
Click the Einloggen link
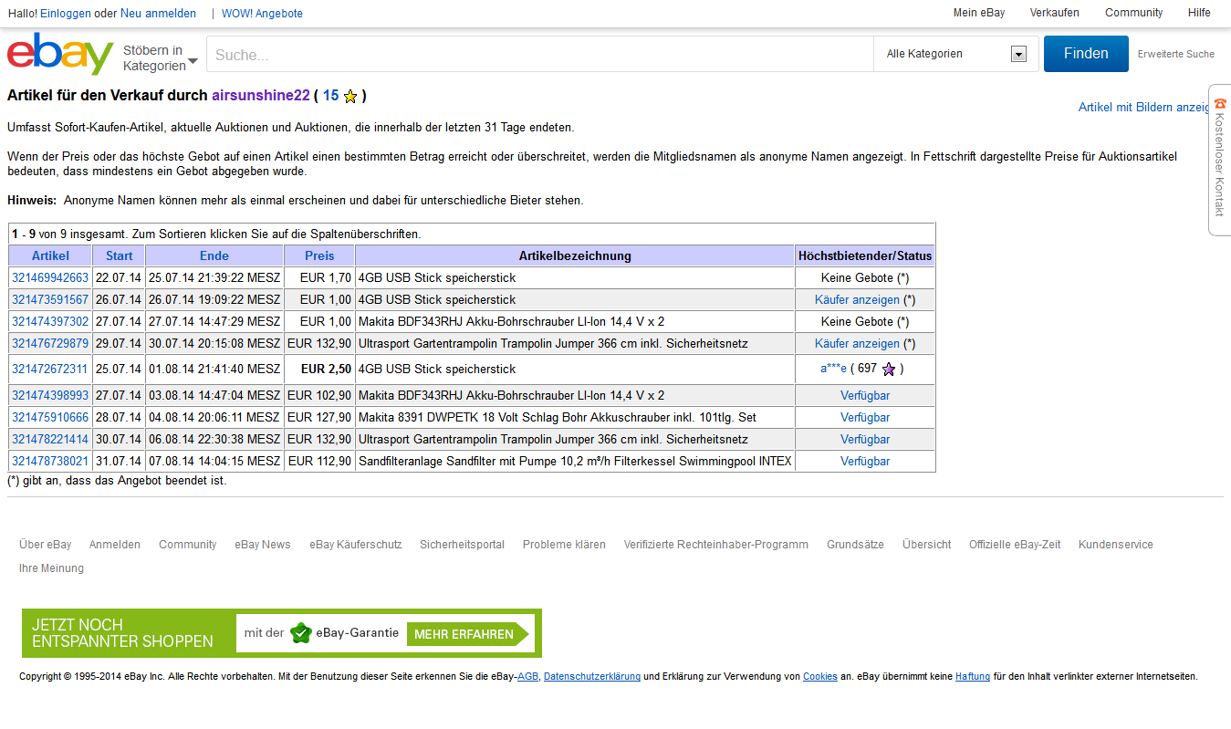[66, 14]
